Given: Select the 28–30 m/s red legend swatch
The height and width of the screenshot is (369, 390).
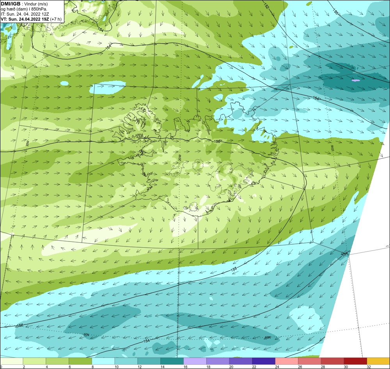Looking at the screenshot, I should (332, 361).
